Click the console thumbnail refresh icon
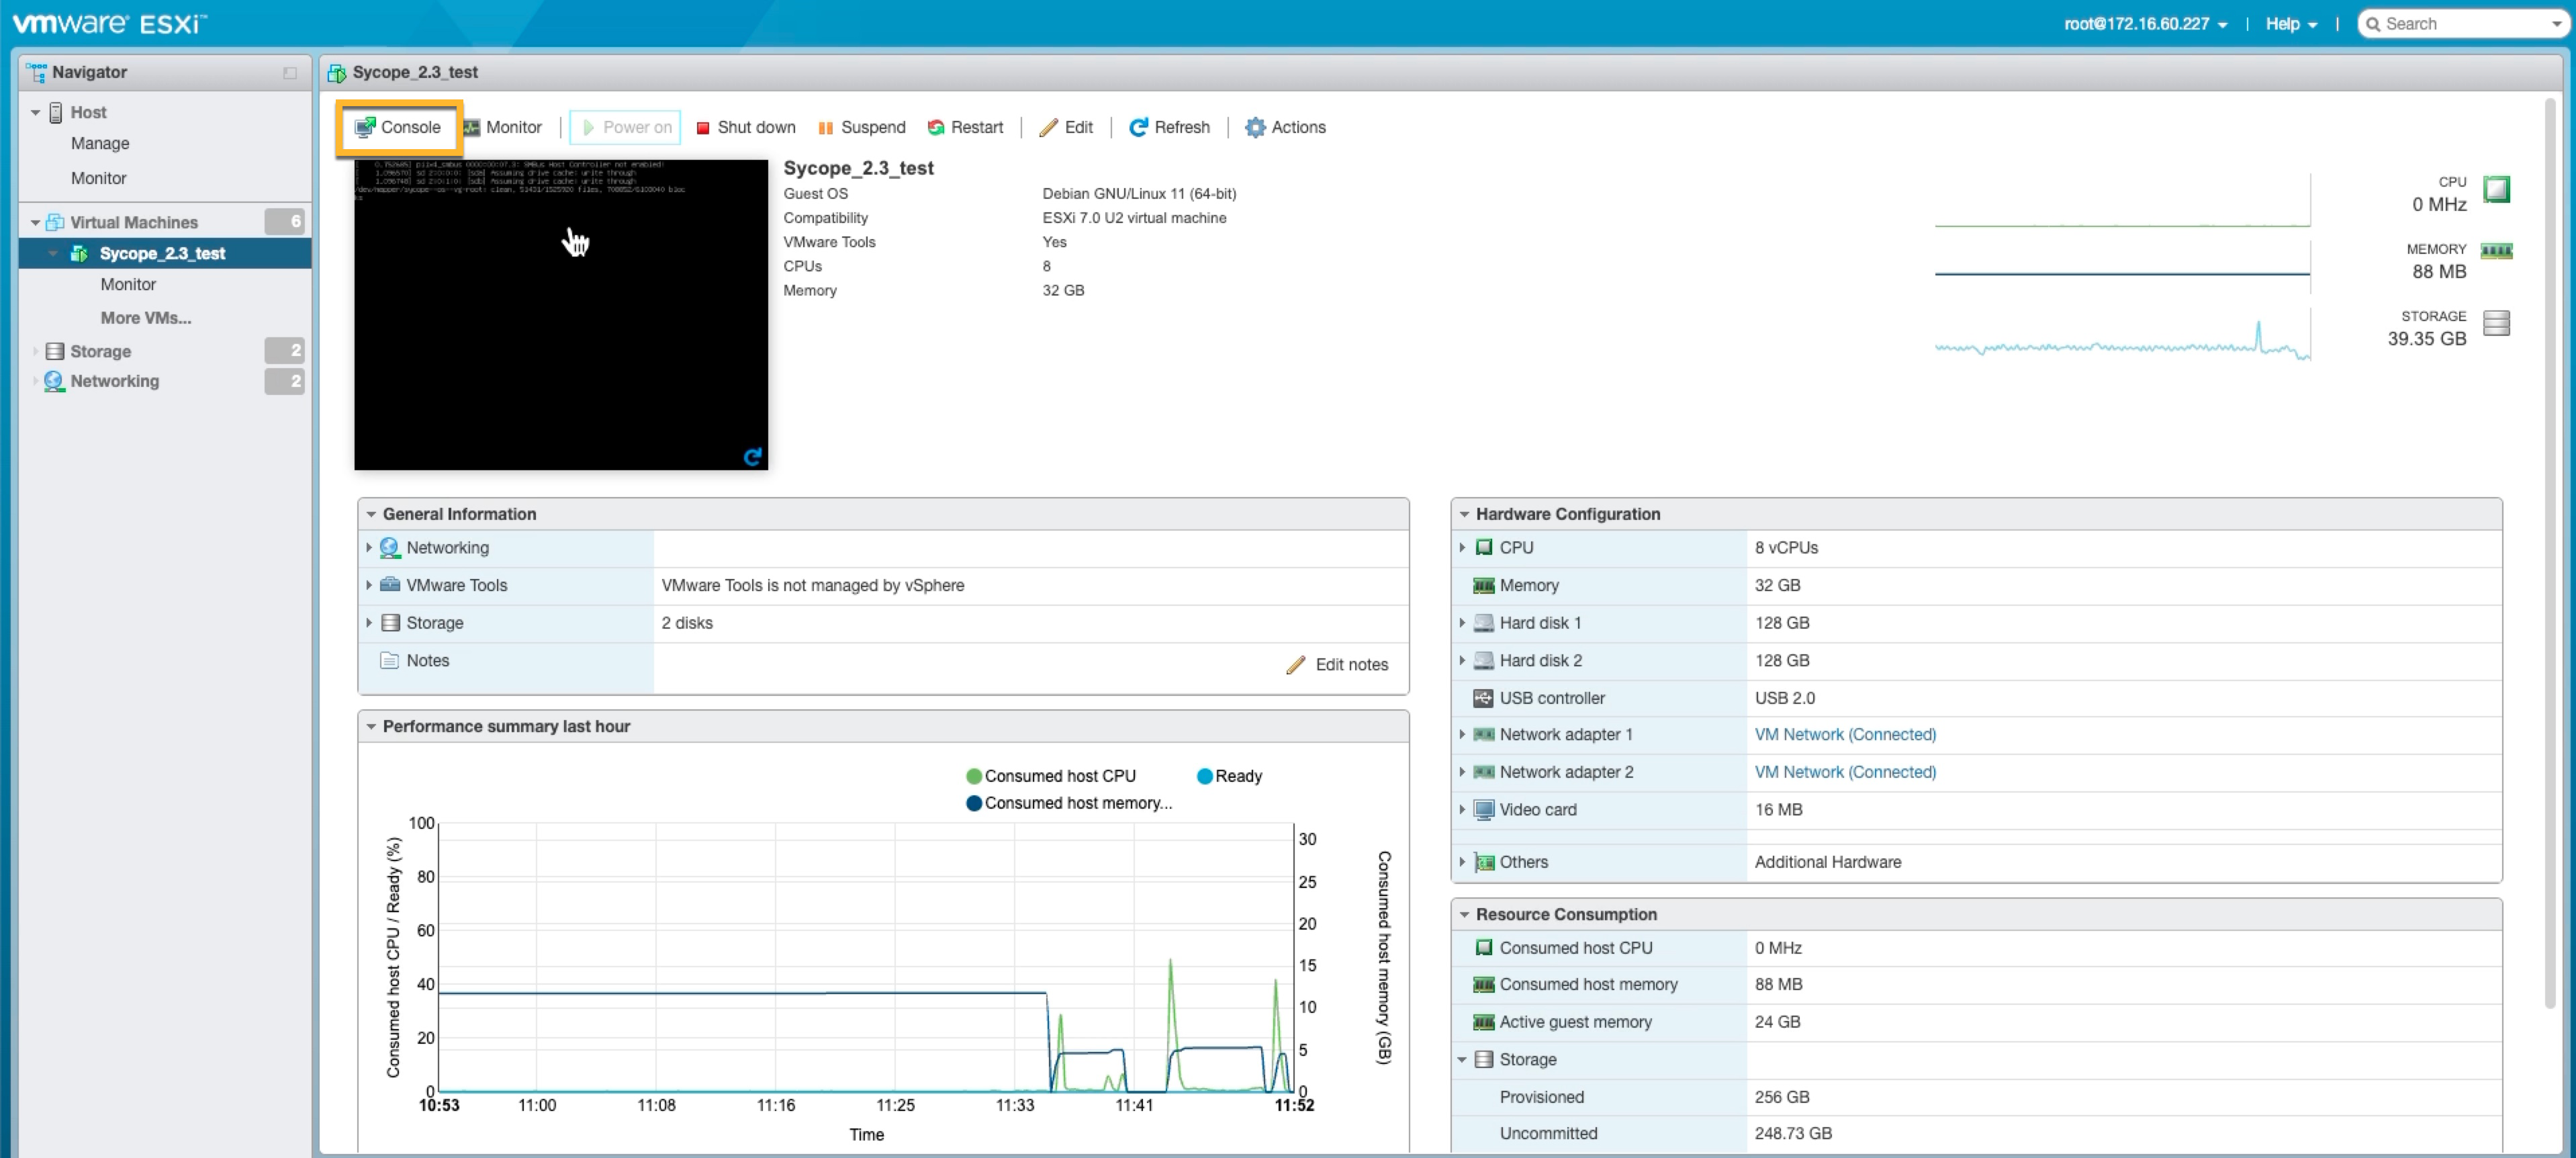This screenshot has height=1158, width=2576. (x=753, y=457)
